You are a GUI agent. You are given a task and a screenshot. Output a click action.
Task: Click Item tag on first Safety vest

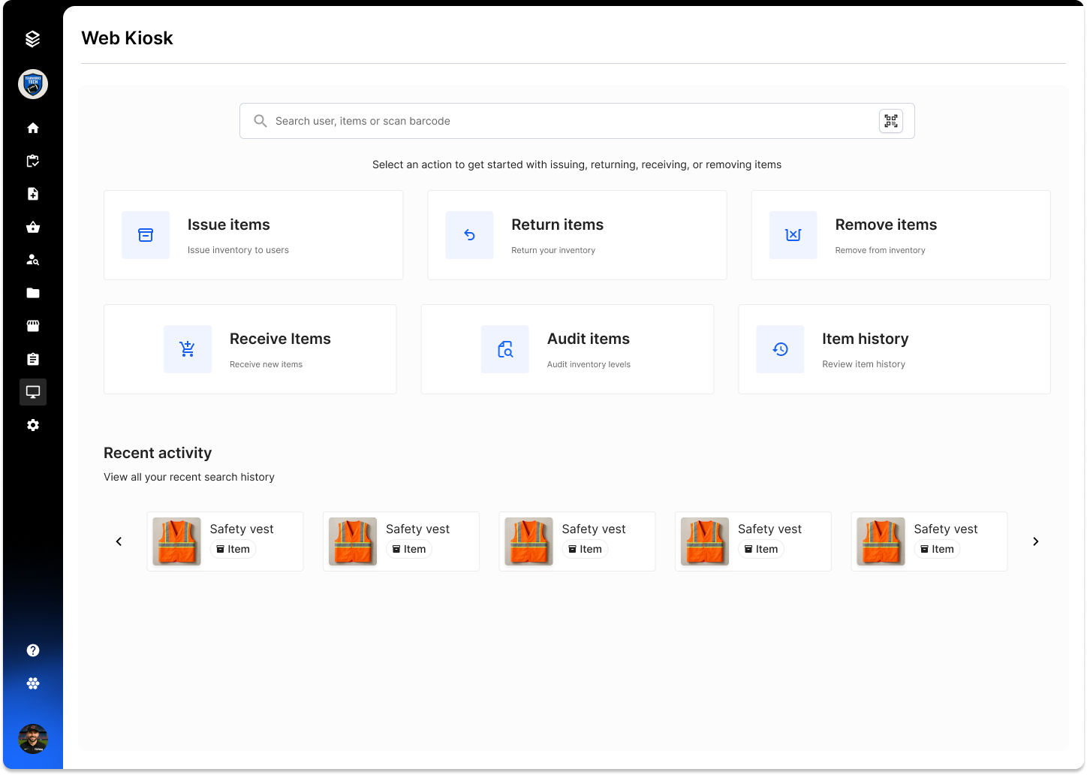click(x=233, y=549)
